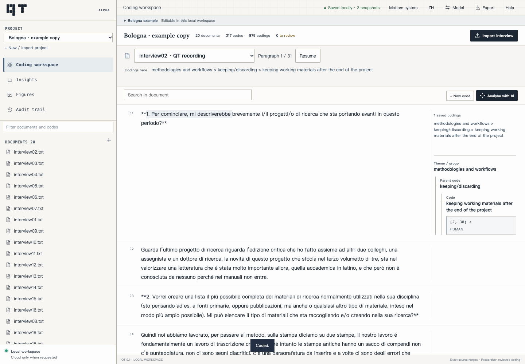This screenshot has height=364, width=525.
Task: Click the file icon beside interview15.txt
Action: 8,299
